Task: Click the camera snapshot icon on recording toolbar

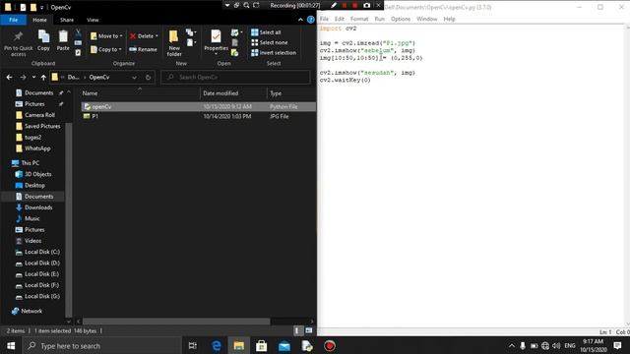Action: pyautogui.click(x=366, y=5)
